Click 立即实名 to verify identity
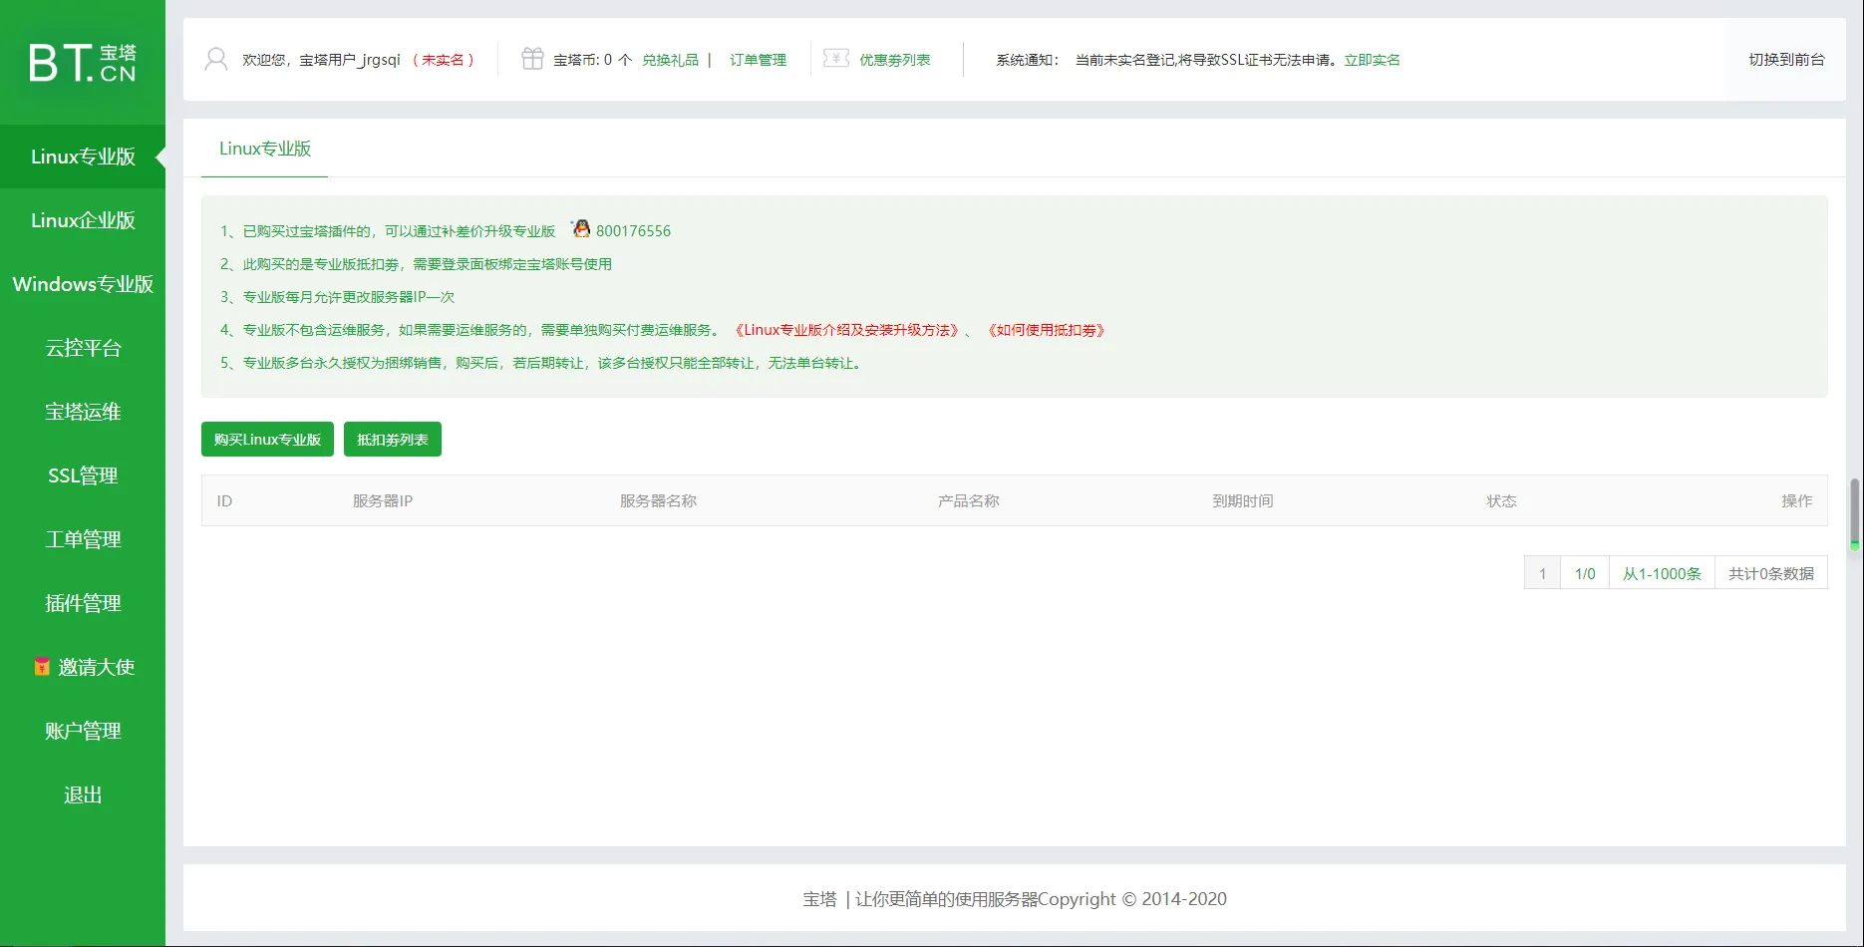Viewport: 1864px width, 947px height. [1371, 59]
